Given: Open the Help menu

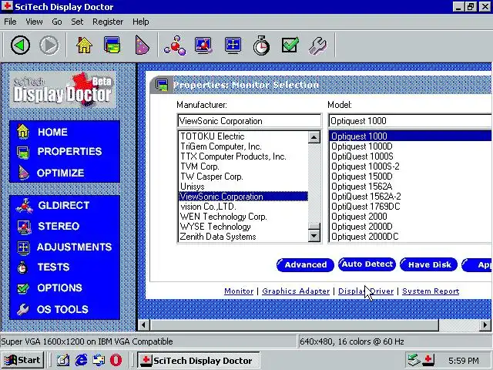Looking at the screenshot, I should click(x=140, y=22).
